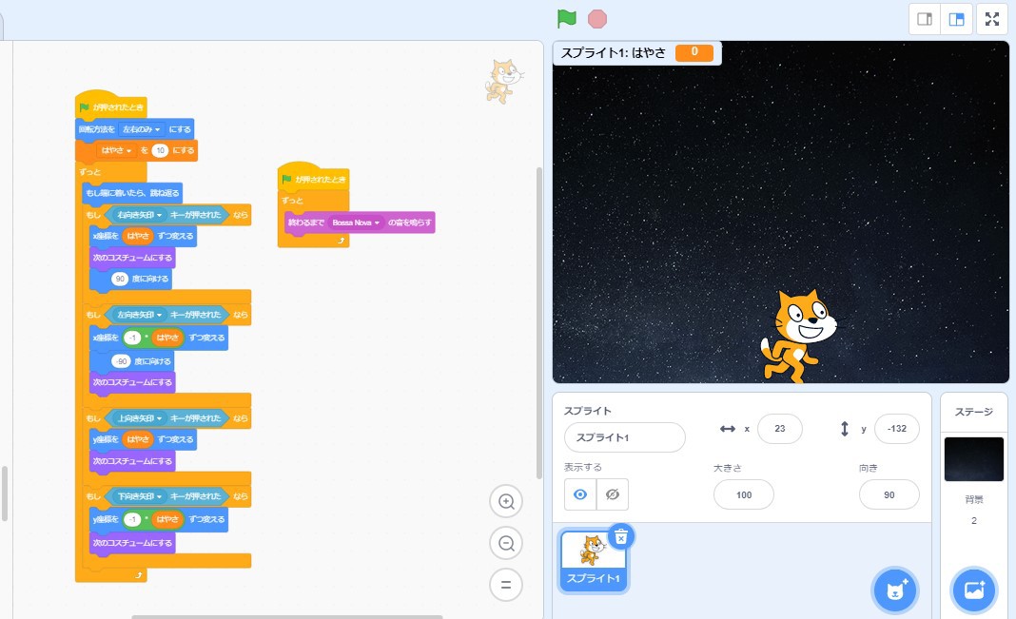The height and width of the screenshot is (619, 1016).
Task: Reset workspace zoom to default
Action: (x=506, y=584)
